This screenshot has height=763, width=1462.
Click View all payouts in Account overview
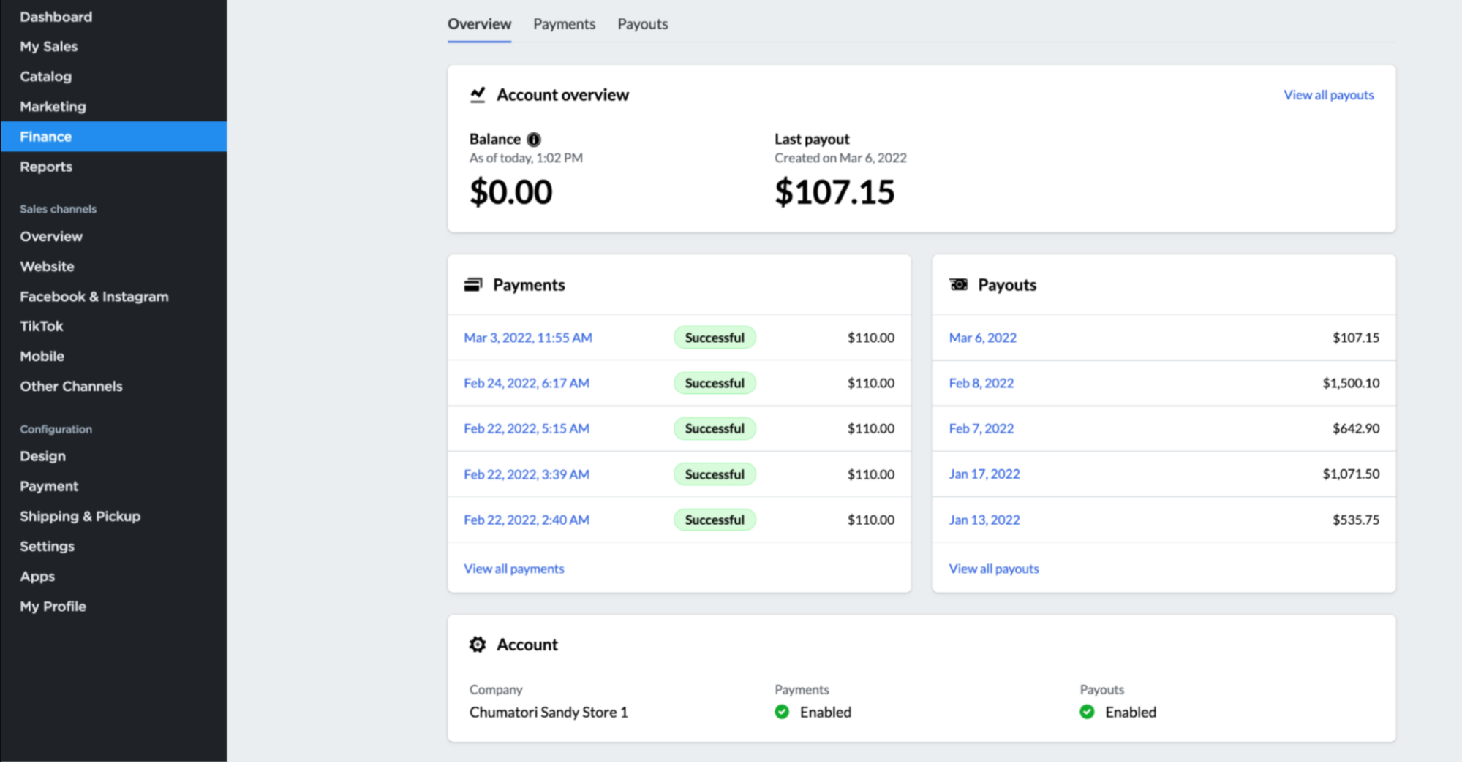(1328, 94)
